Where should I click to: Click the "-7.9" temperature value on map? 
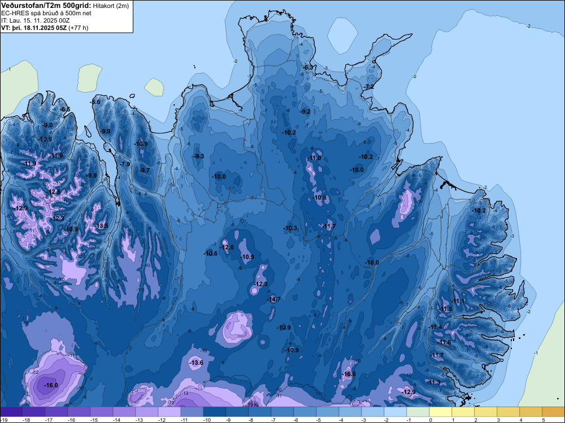click(x=125, y=164)
